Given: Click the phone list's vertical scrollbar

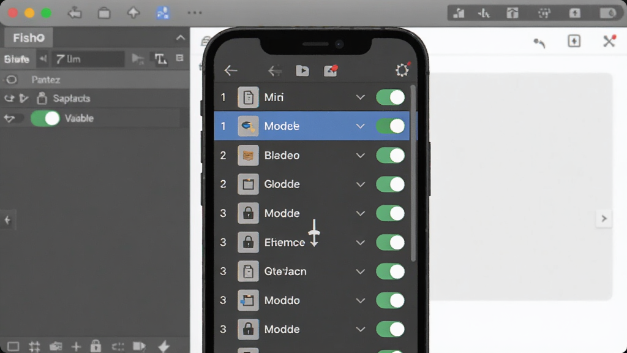Looking at the screenshot, I should [413, 174].
